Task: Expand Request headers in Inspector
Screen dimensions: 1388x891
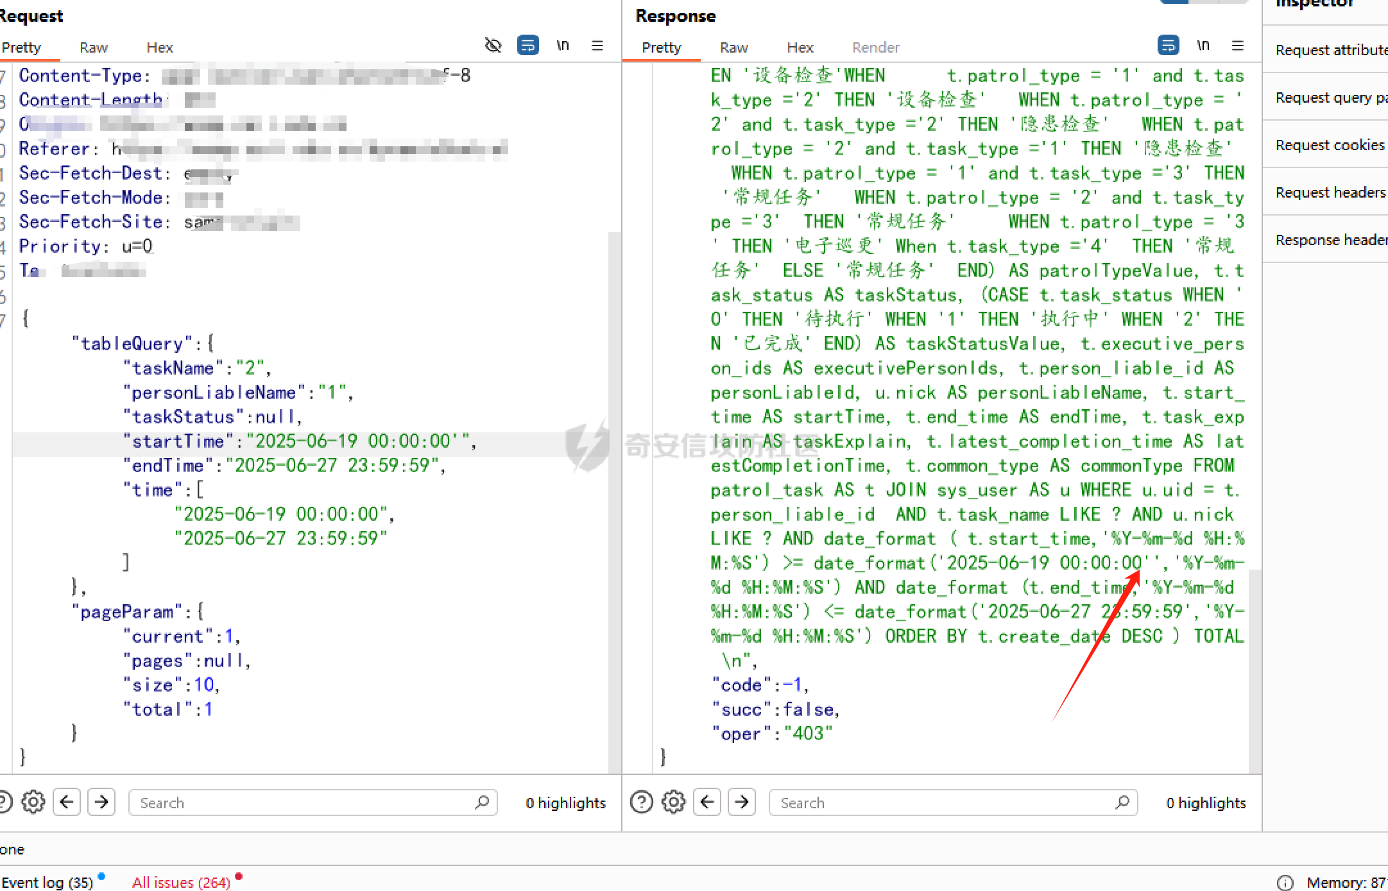Action: pos(1325,192)
